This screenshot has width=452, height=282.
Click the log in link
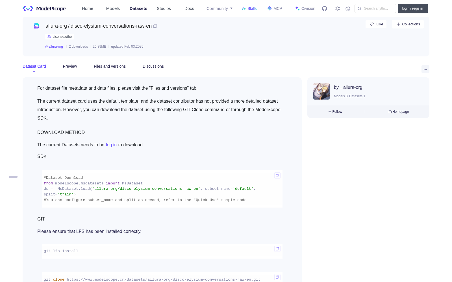point(111,145)
